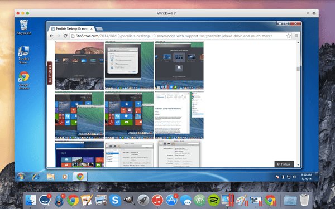Screen dimensions: 335x209
Task: Open the Chrome hamburger menu
Action: 296,36
